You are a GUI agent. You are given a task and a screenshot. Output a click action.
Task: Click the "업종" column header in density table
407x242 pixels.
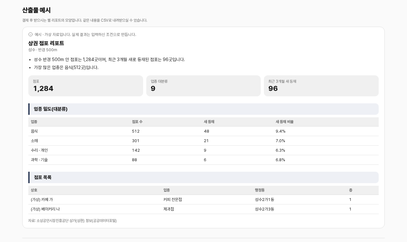tap(34, 122)
